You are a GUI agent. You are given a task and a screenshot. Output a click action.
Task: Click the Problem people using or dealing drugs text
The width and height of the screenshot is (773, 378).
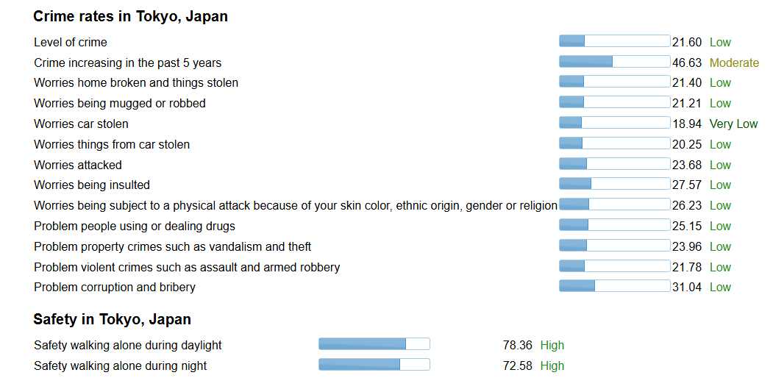tap(135, 226)
